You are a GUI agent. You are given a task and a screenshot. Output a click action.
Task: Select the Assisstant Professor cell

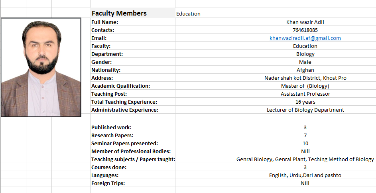pyautogui.click(x=276, y=94)
